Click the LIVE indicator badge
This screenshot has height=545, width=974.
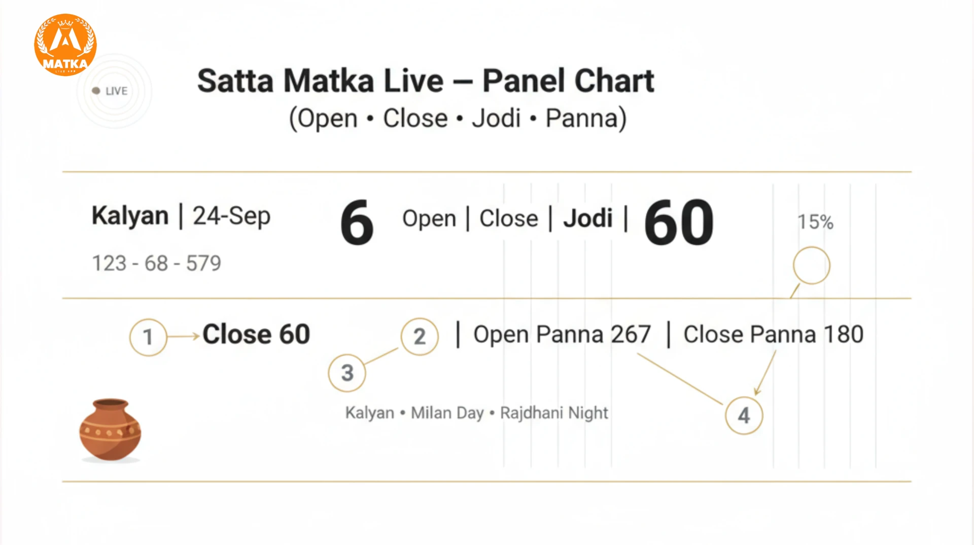coord(110,91)
